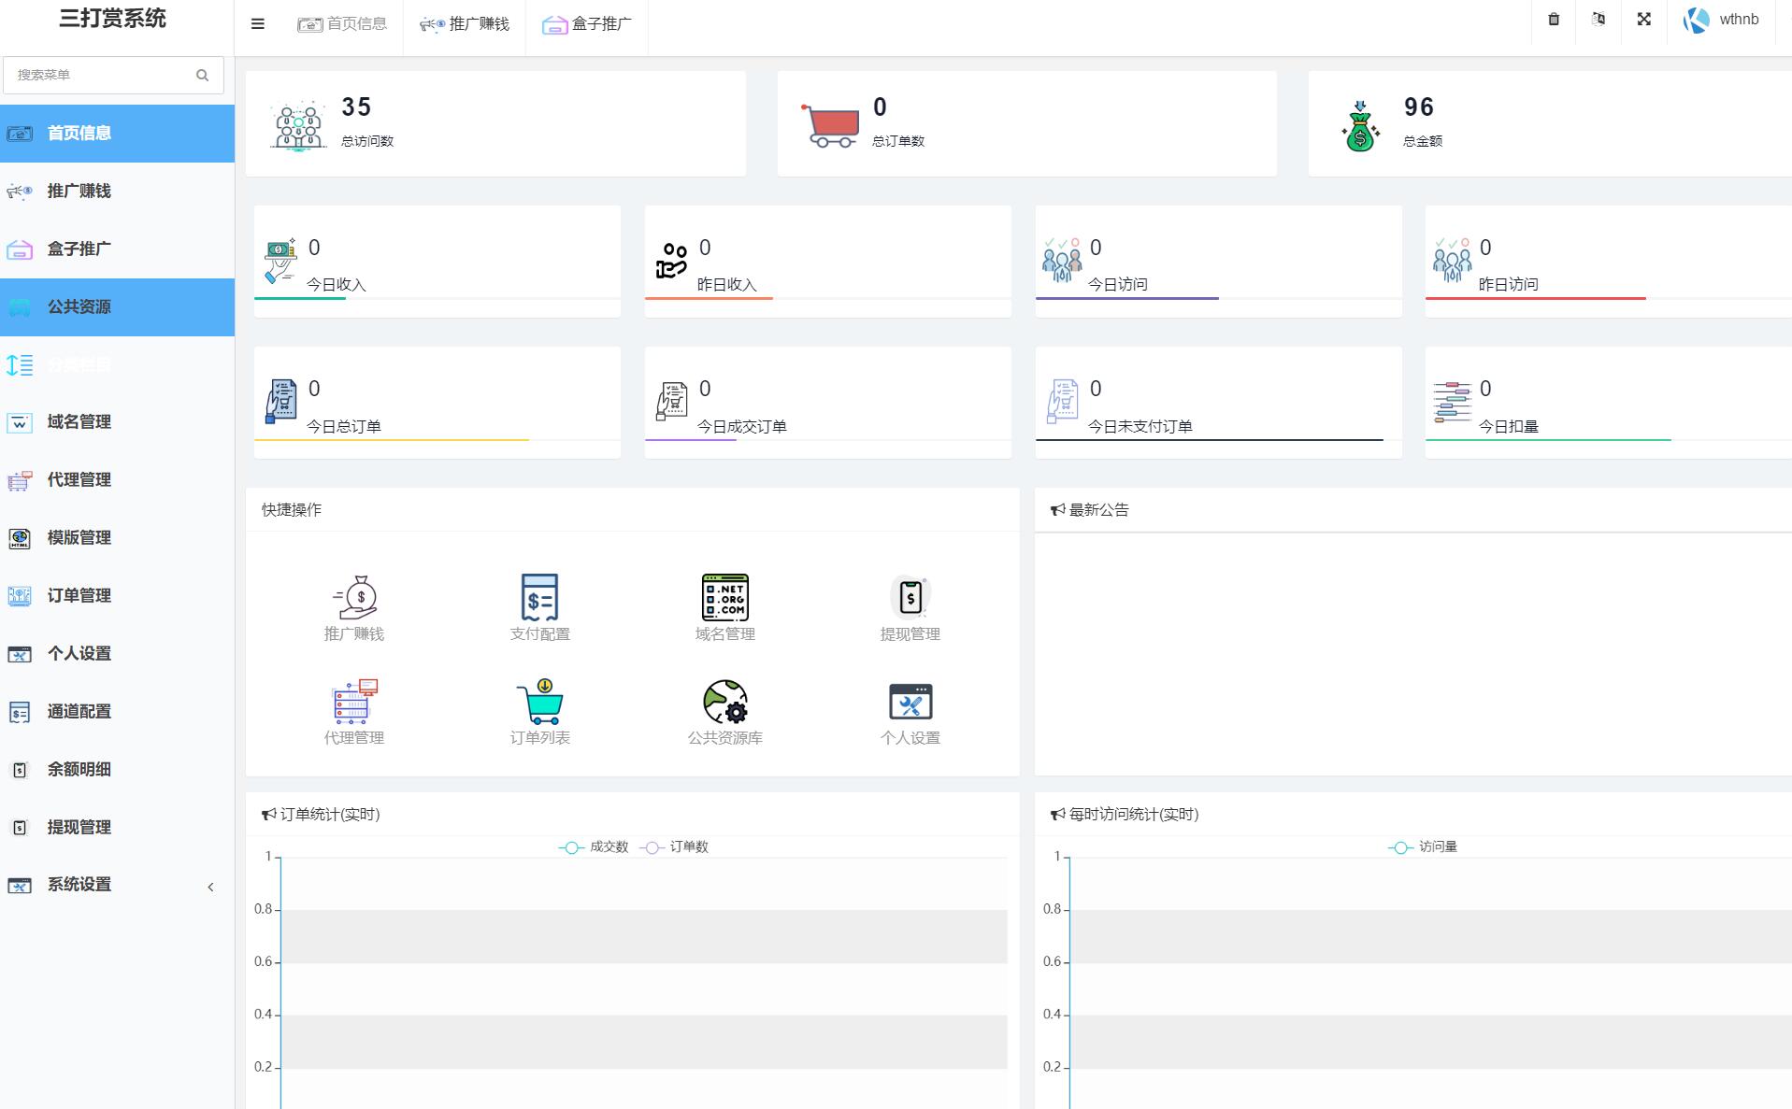This screenshot has width=1792, height=1109.
Task: Switch to the 盒子推广 tab
Action: [x=587, y=24]
